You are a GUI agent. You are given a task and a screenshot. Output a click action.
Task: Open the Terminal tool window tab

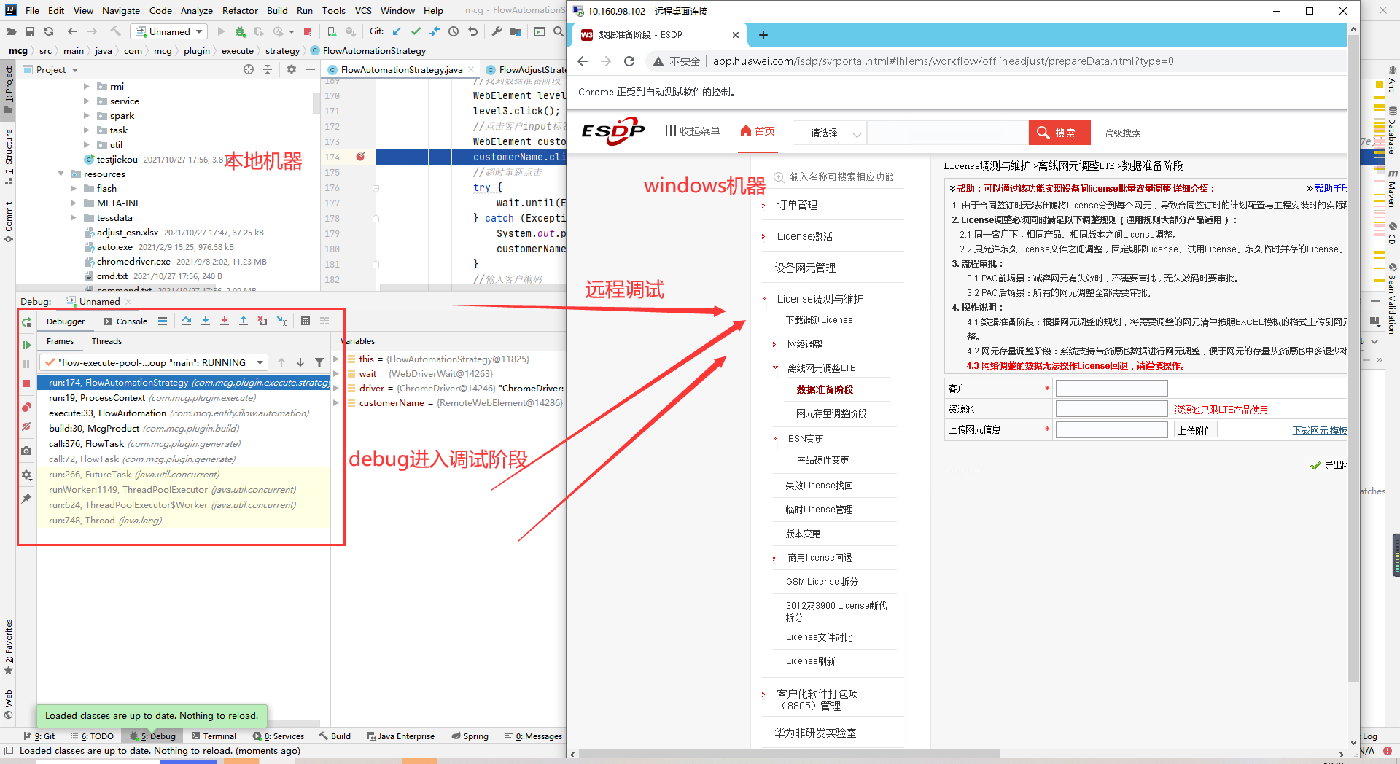(214, 736)
